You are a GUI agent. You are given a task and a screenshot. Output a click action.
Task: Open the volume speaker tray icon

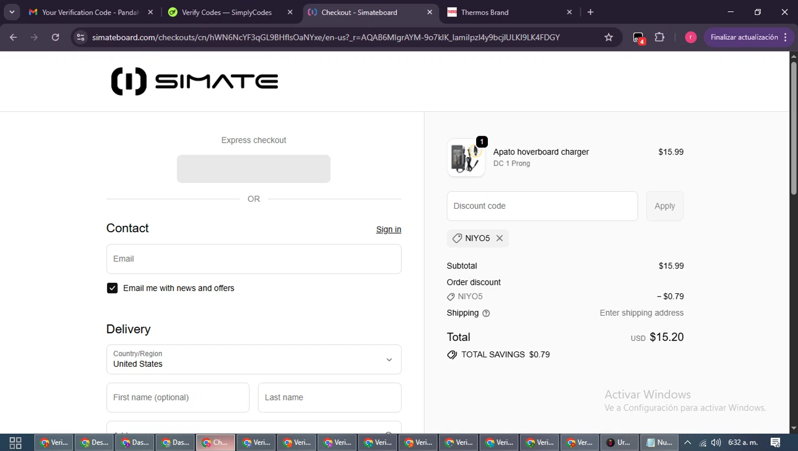coord(716,442)
